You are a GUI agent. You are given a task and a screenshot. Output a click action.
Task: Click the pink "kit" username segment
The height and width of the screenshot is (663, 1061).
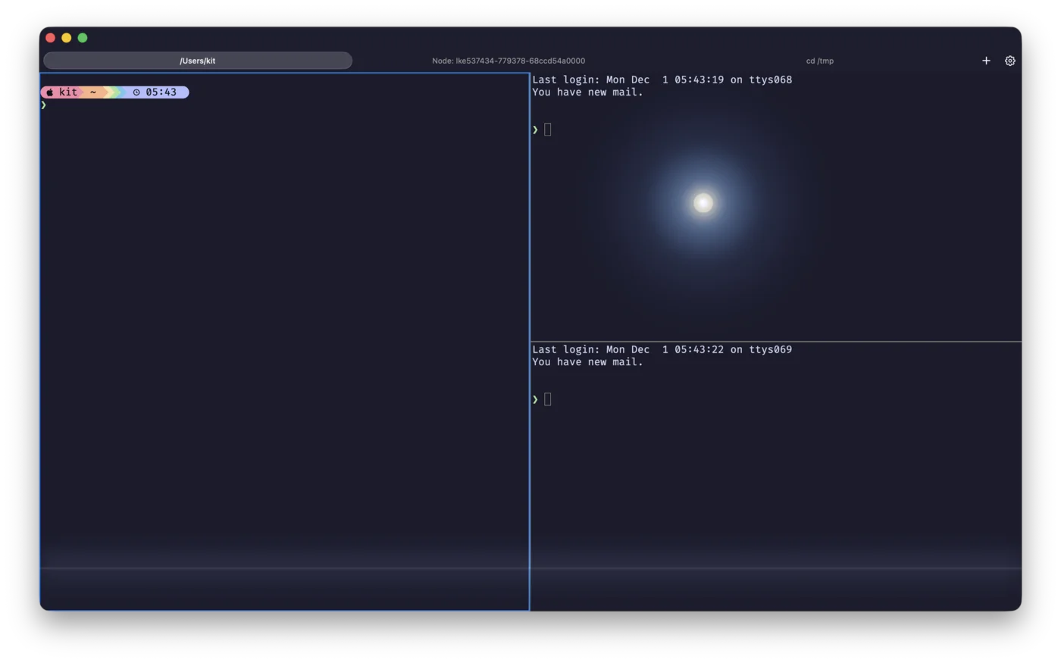point(68,92)
